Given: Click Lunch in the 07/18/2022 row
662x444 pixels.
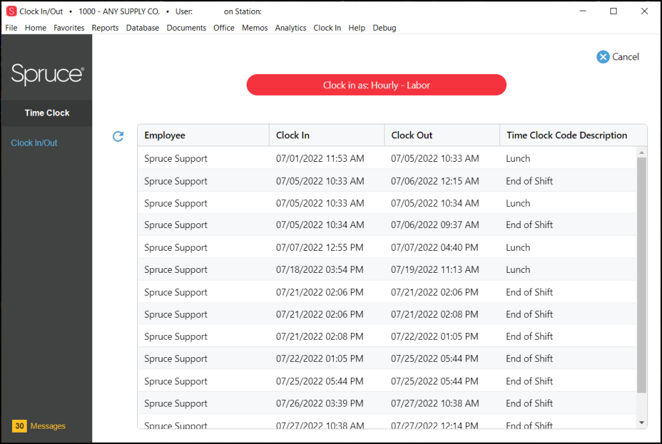Looking at the screenshot, I should pyautogui.click(x=518, y=269).
